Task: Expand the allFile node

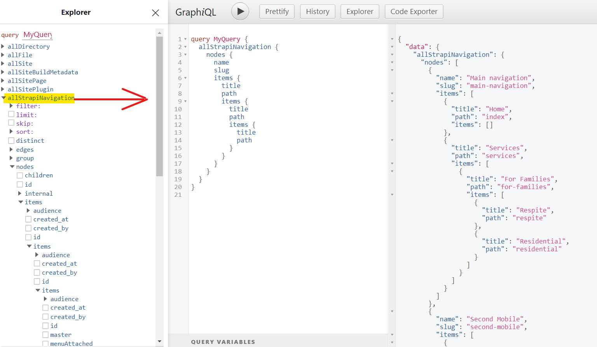Action: click(x=3, y=55)
